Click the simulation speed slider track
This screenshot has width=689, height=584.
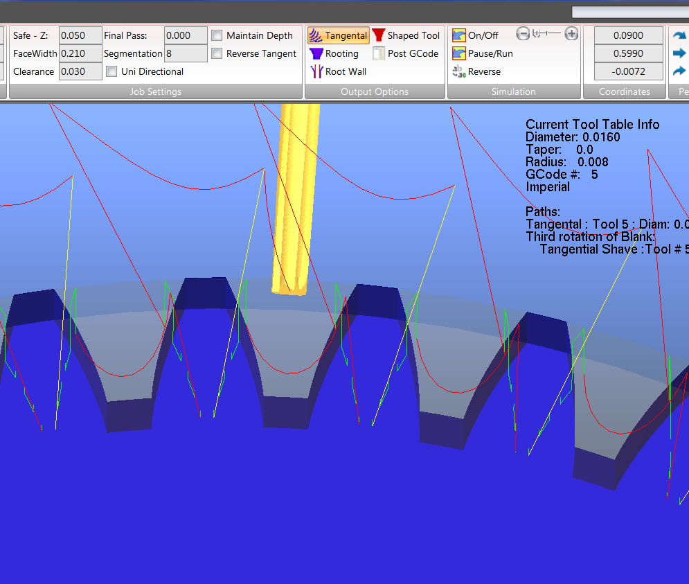pos(548,34)
